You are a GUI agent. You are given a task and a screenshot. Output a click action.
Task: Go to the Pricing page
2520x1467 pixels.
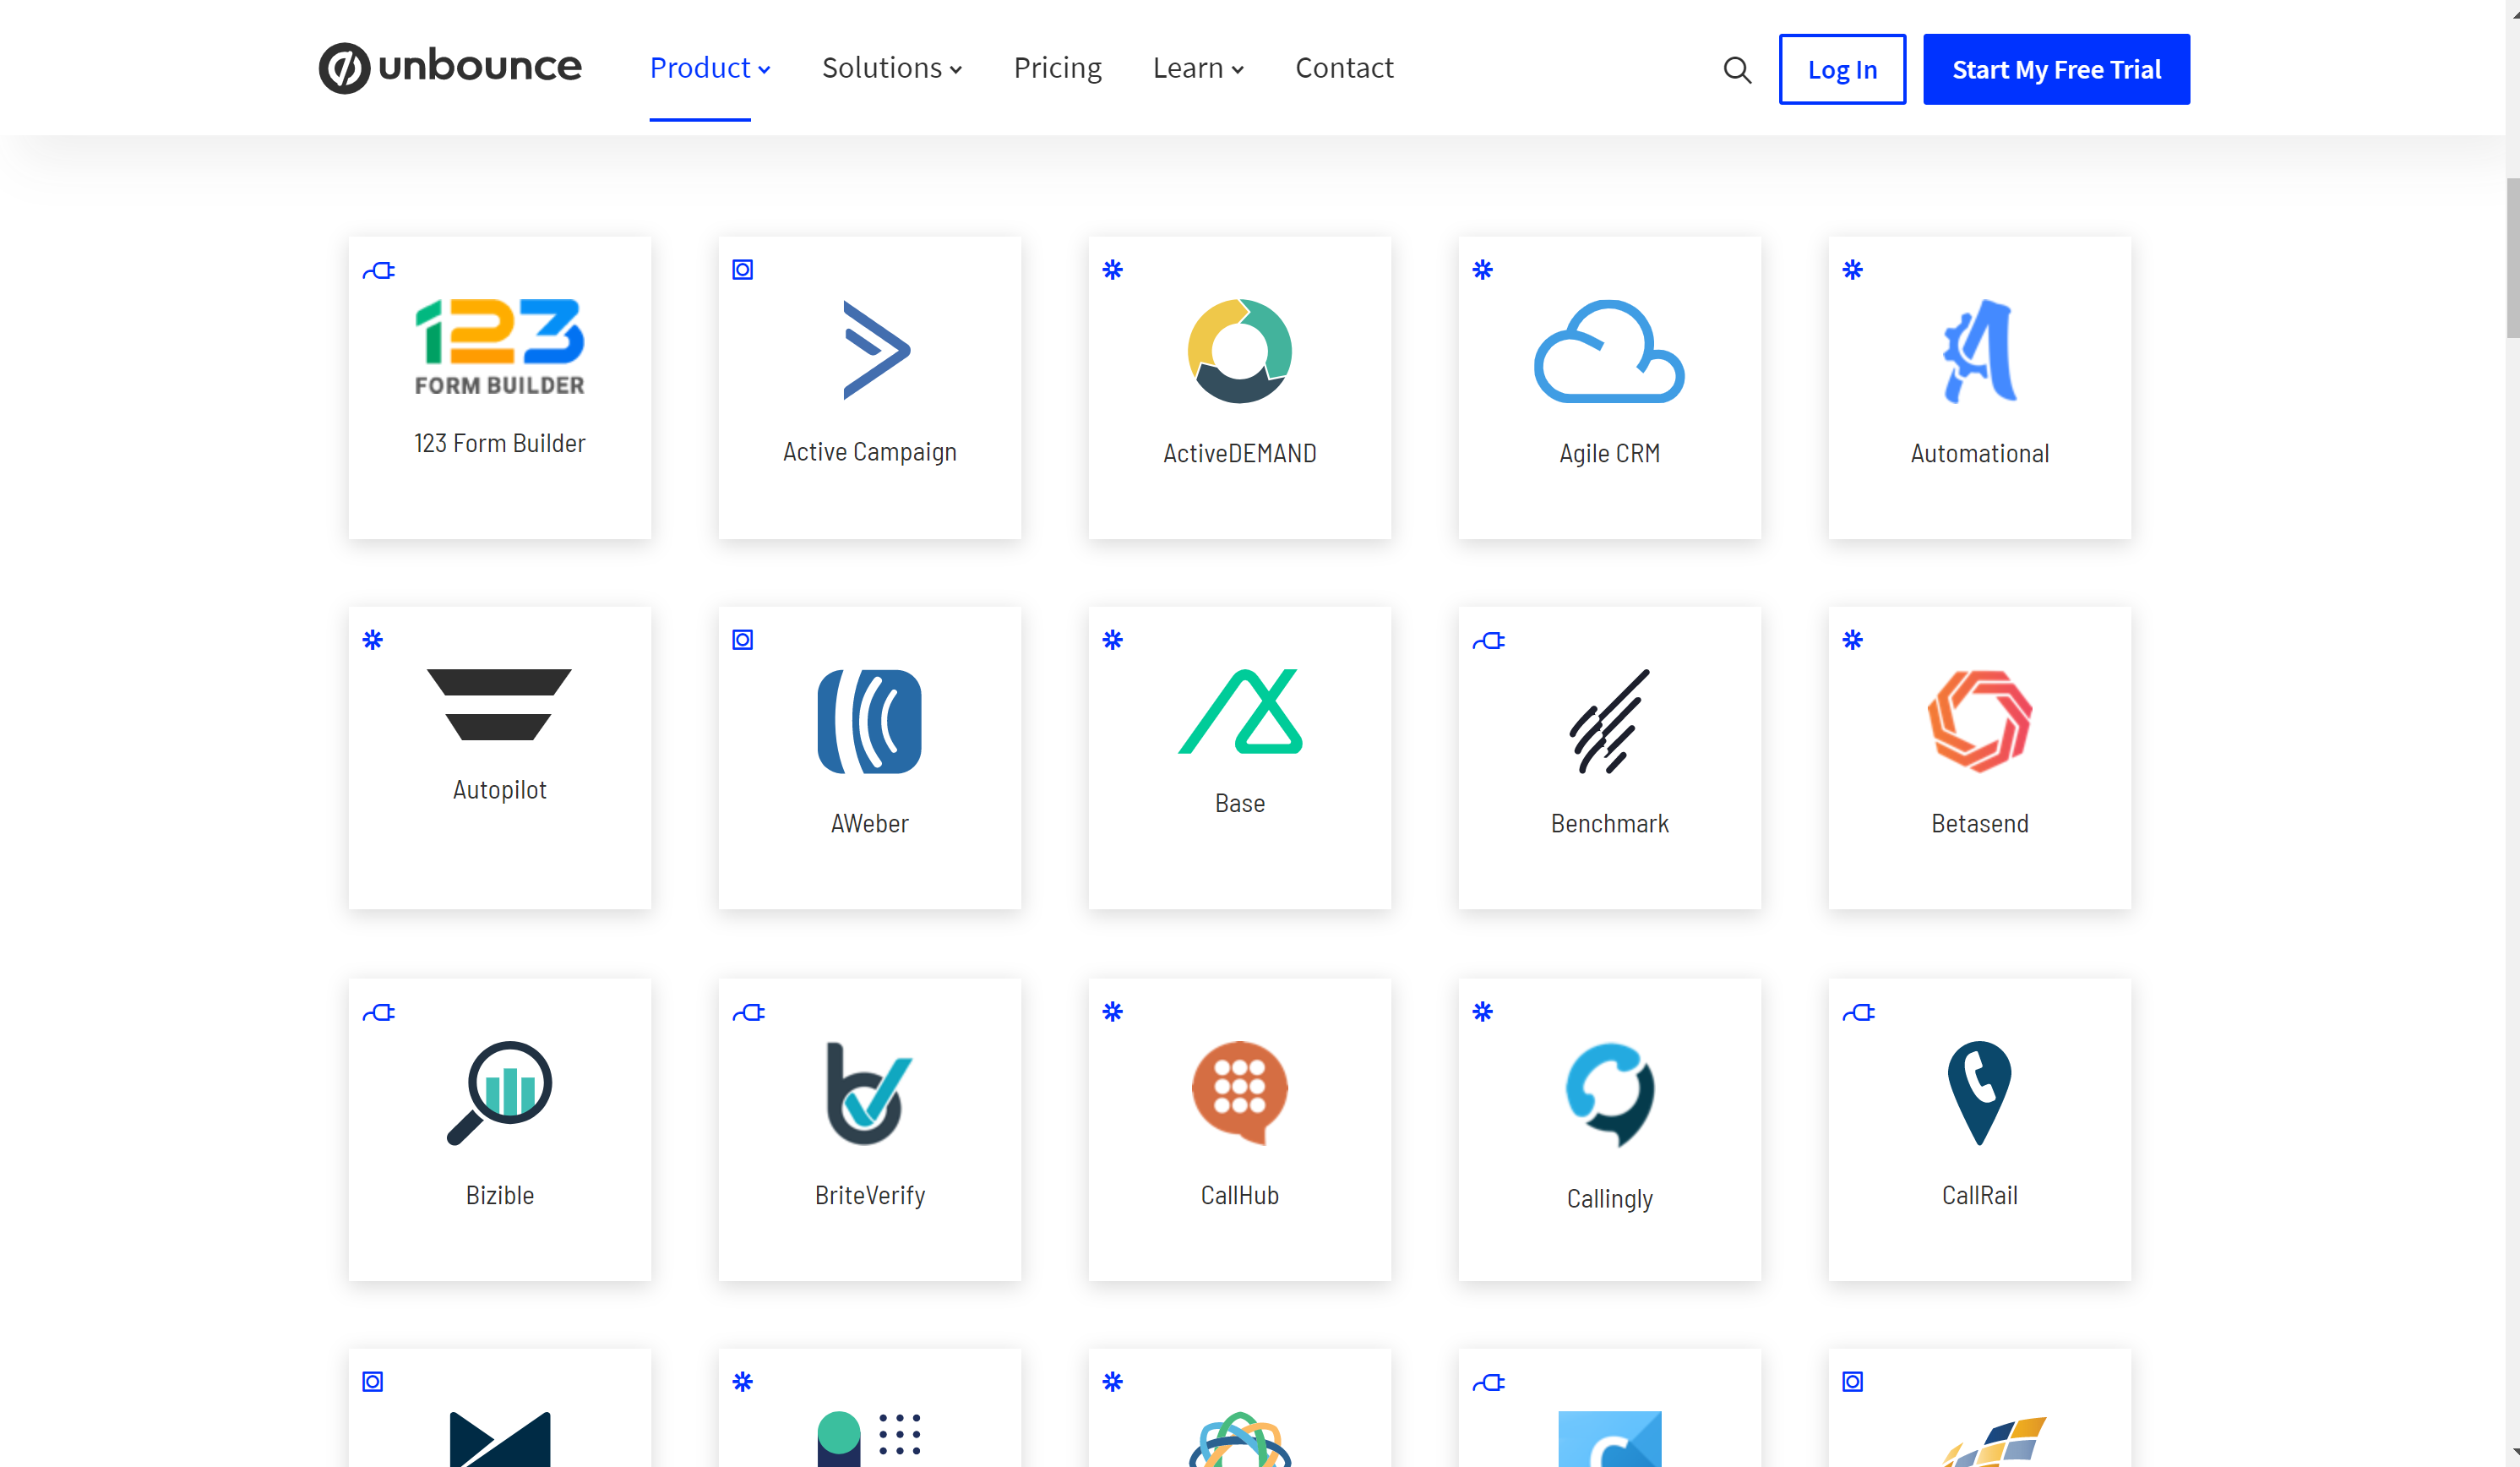1057,67
